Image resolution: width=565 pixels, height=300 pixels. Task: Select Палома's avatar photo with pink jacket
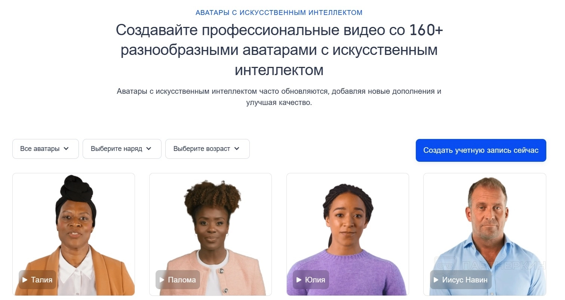click(x=211, y=234)
